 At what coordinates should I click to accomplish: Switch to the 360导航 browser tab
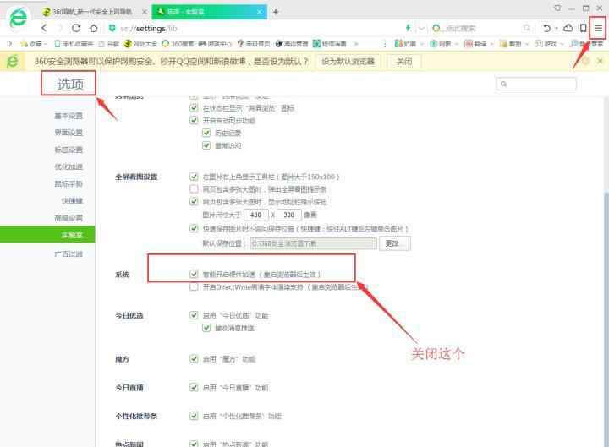(x=93, y=12)
